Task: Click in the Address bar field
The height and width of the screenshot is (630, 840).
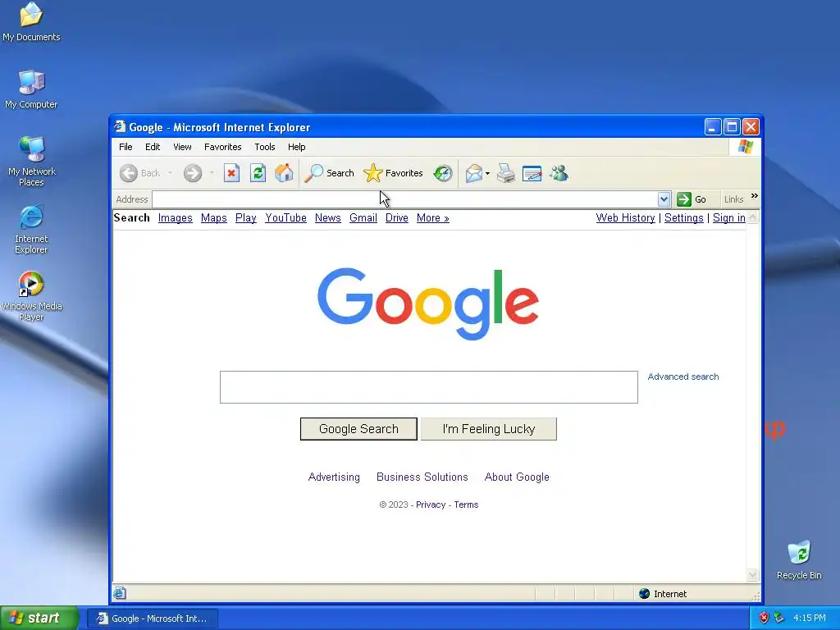Action: [x=404, y=199]
